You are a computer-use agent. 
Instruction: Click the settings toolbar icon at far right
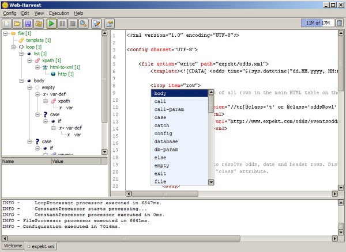tap(109, 24)
